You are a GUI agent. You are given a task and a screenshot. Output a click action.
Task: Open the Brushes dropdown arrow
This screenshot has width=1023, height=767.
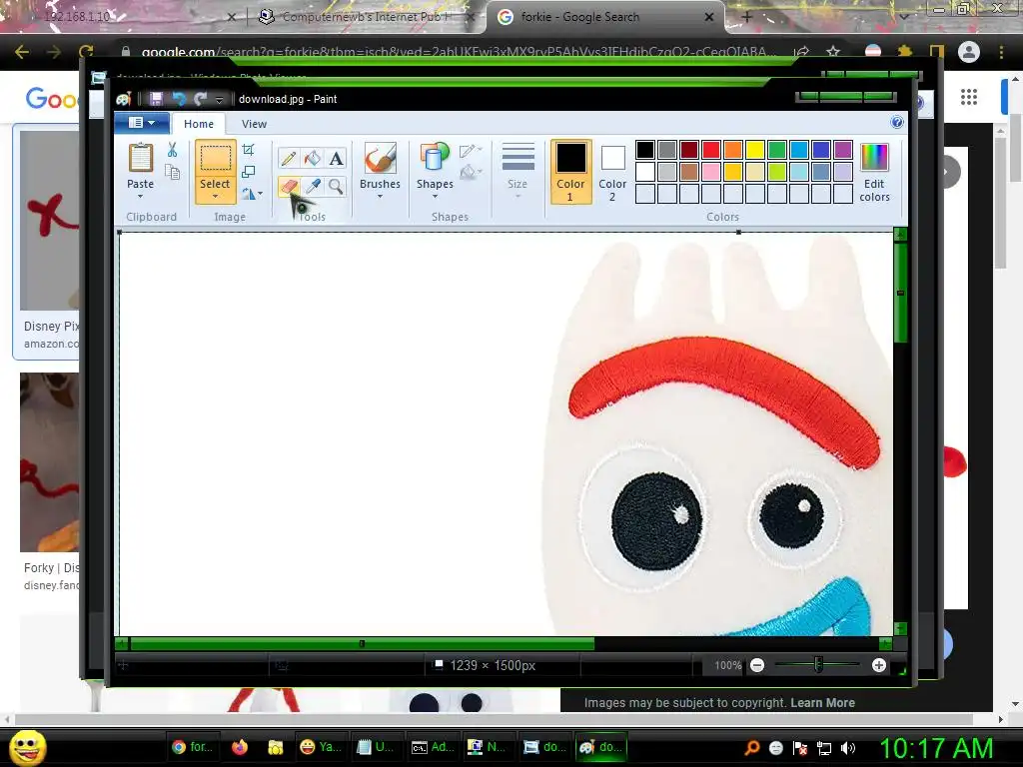click(x=380, y=197)
